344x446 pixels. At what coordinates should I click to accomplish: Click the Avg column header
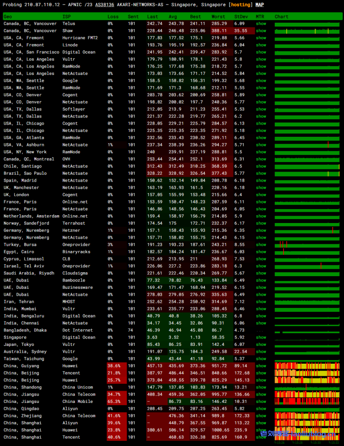(x=173, y=17)
